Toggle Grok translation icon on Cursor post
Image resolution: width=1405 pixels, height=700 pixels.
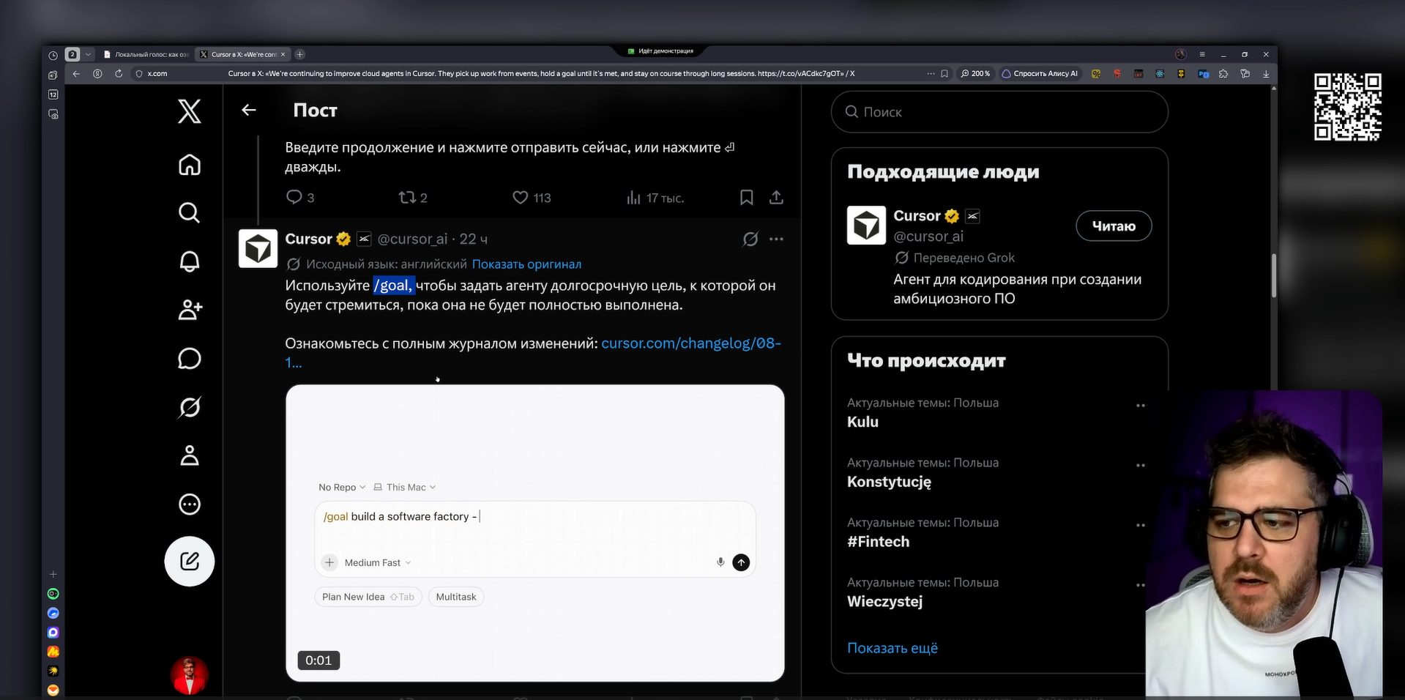(x=750, y=239)
